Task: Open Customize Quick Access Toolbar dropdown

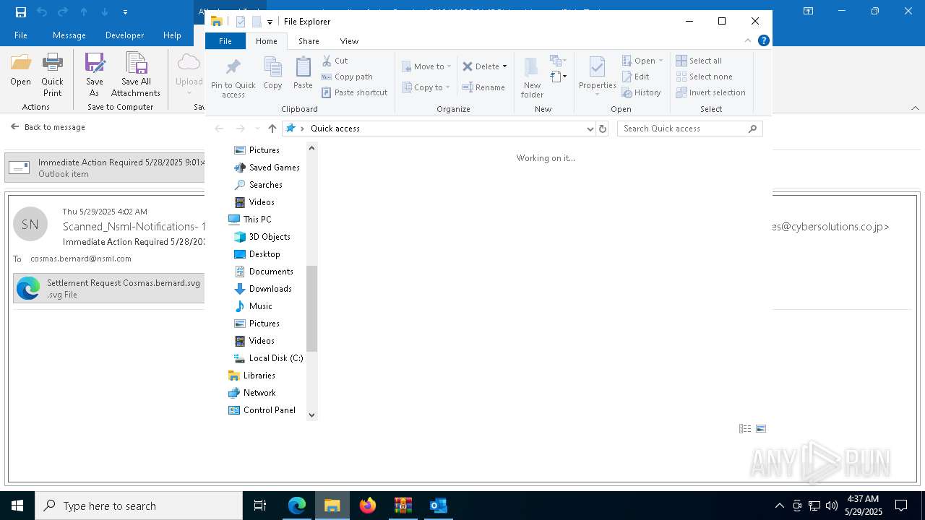Action: click(x=270, y=22)
